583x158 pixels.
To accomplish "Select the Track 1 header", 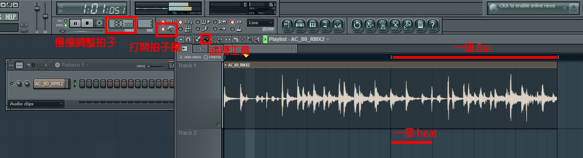I will (199, 95).
